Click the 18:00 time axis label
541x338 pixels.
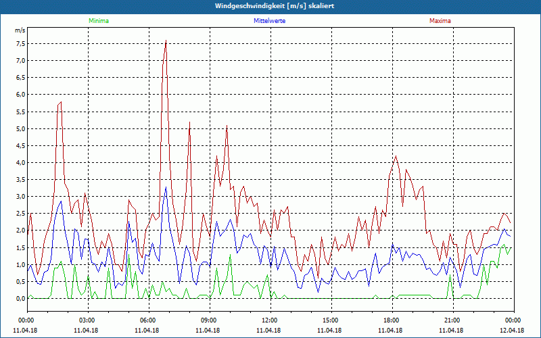tap(392, 320)
